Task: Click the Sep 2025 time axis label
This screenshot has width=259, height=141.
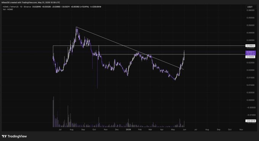Action: (83, 130)
